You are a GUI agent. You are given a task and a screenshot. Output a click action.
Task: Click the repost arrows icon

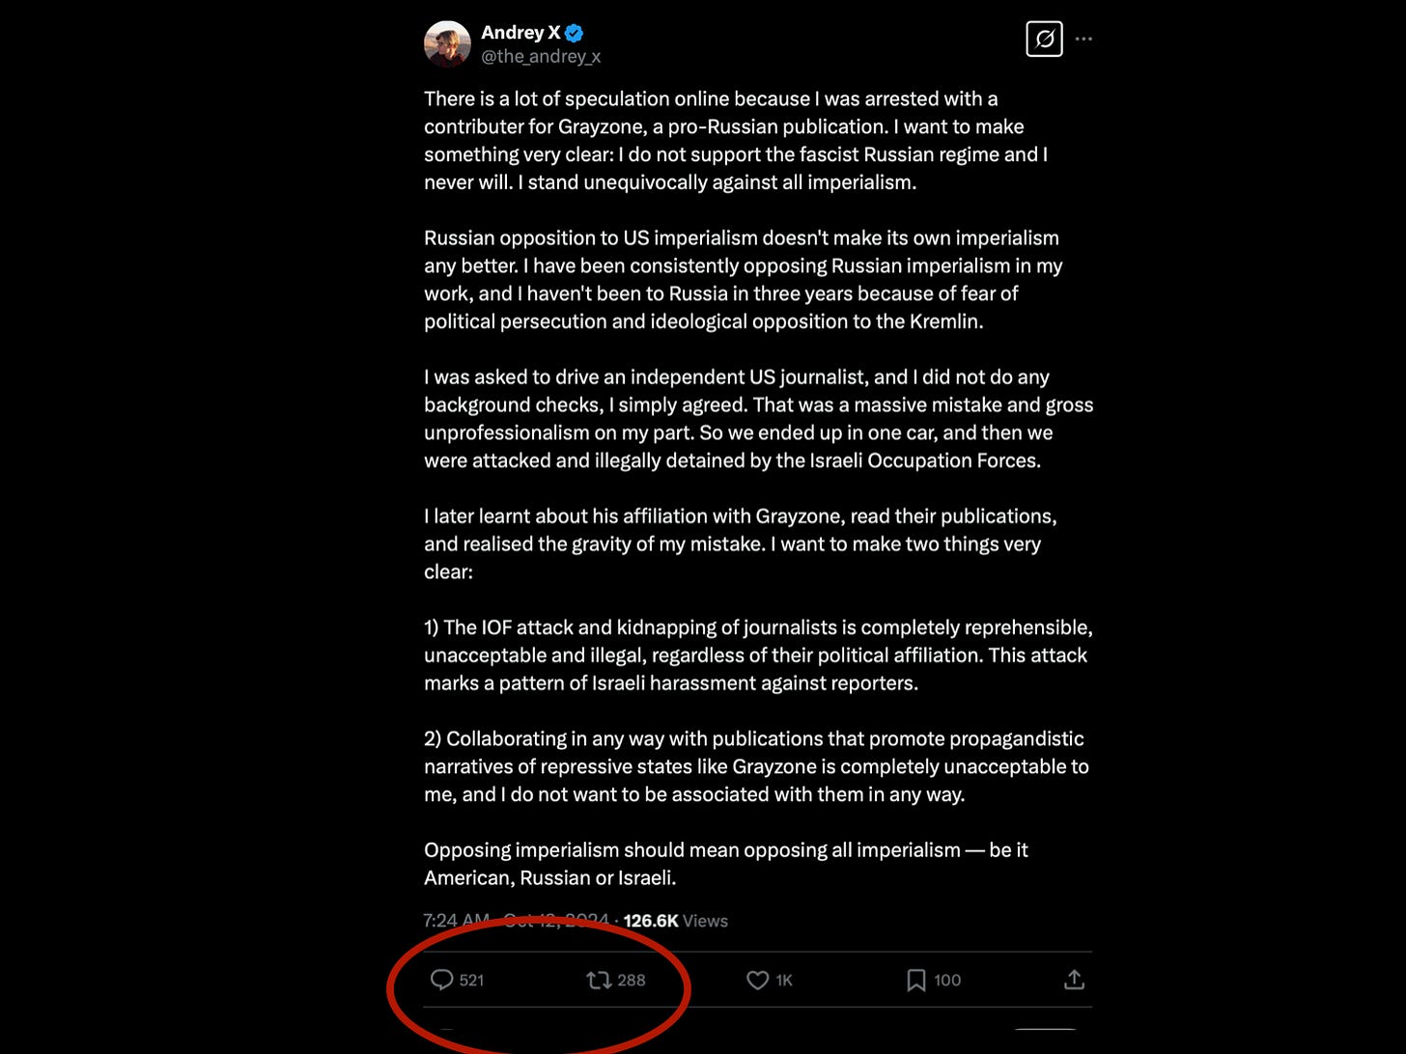click(x=599, y=980)
